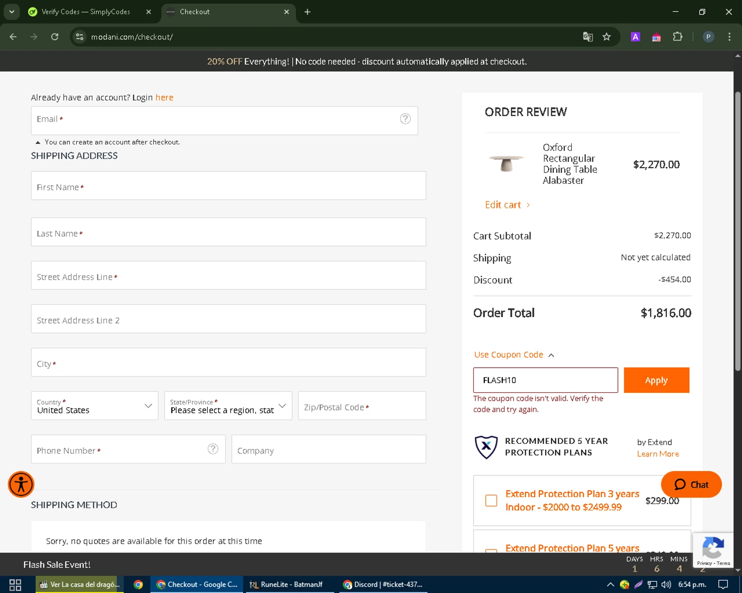Open the State/Province dropdown
742x593 pixels.
pos(228,406)
